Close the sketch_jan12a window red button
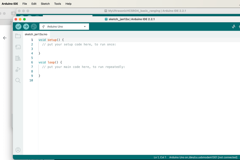Image resolution: width=240 pixels, height=160 pixels. (16, 19)
